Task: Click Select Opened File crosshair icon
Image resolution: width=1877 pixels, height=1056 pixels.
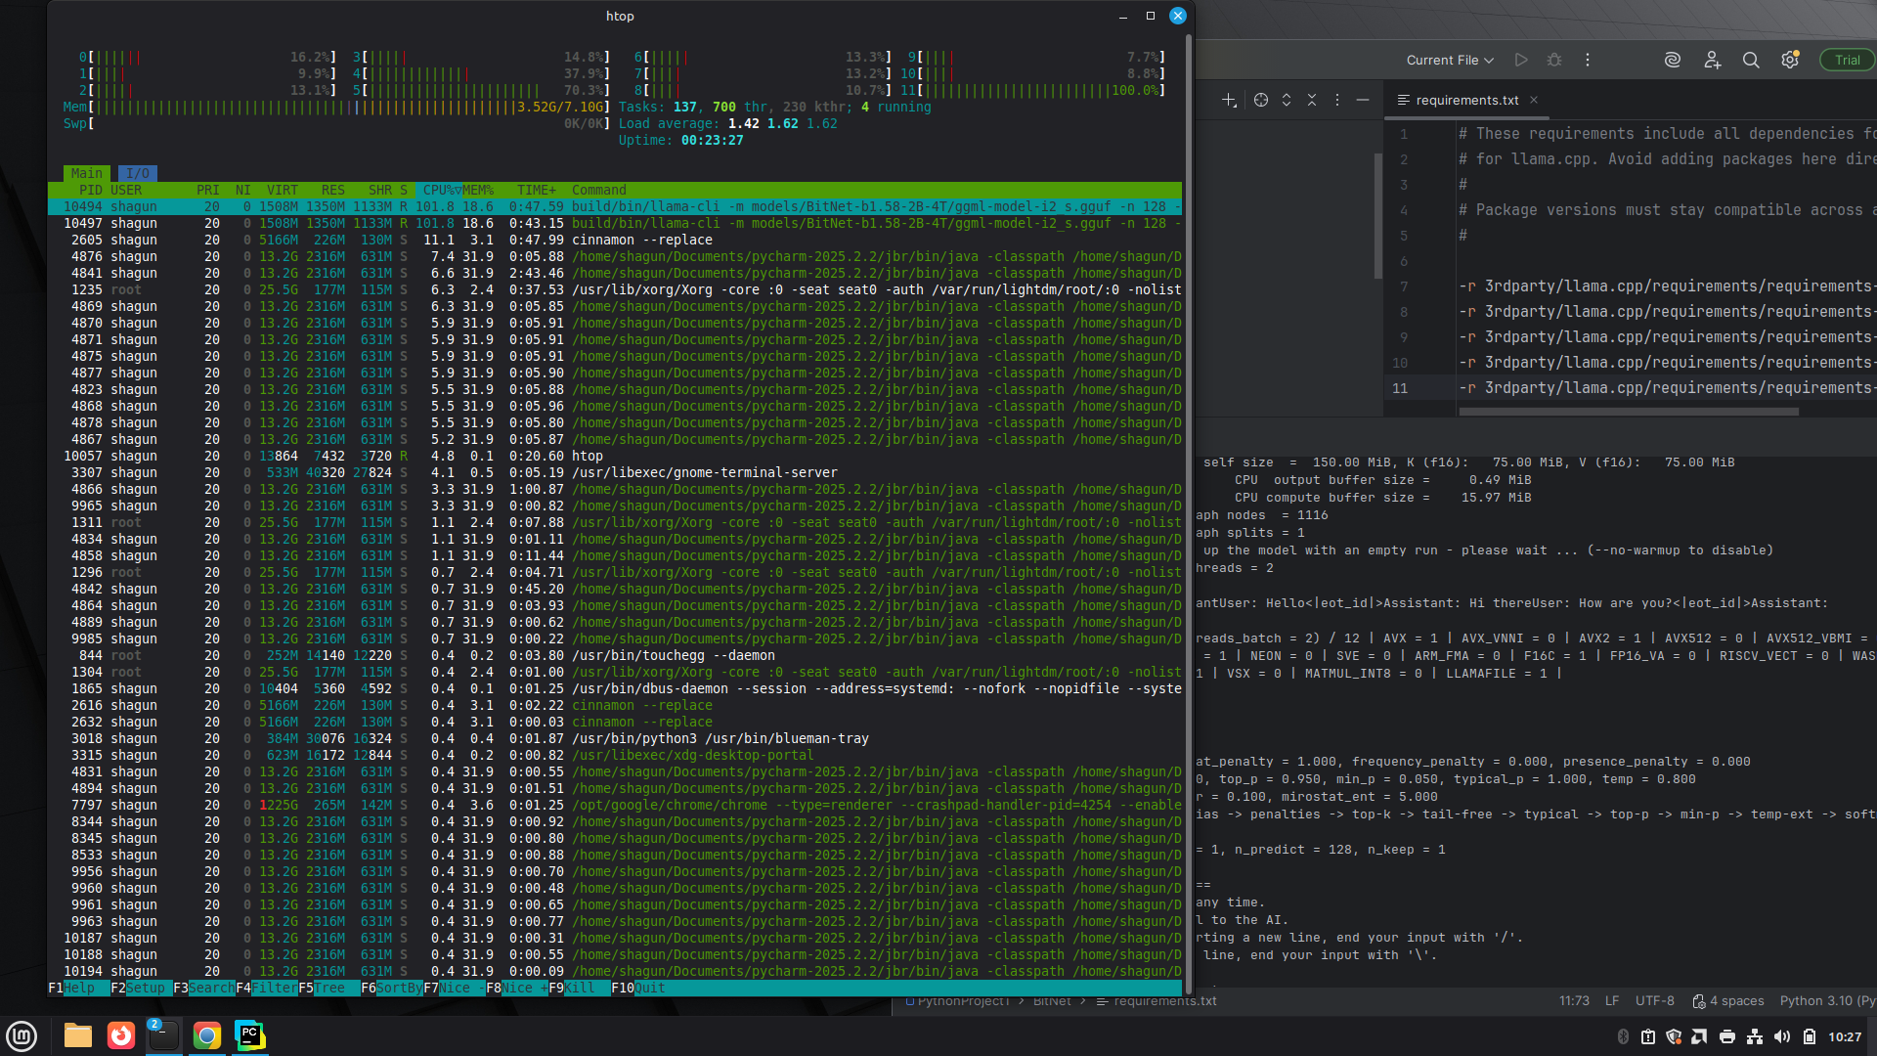Action: tap(1261, 100)
